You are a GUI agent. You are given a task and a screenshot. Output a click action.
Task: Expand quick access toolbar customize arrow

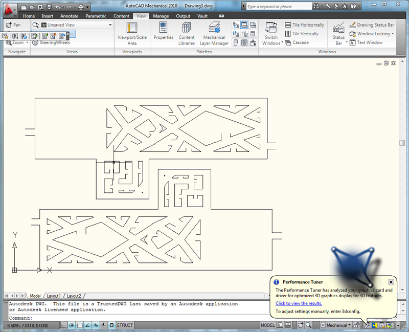[87, 7]
